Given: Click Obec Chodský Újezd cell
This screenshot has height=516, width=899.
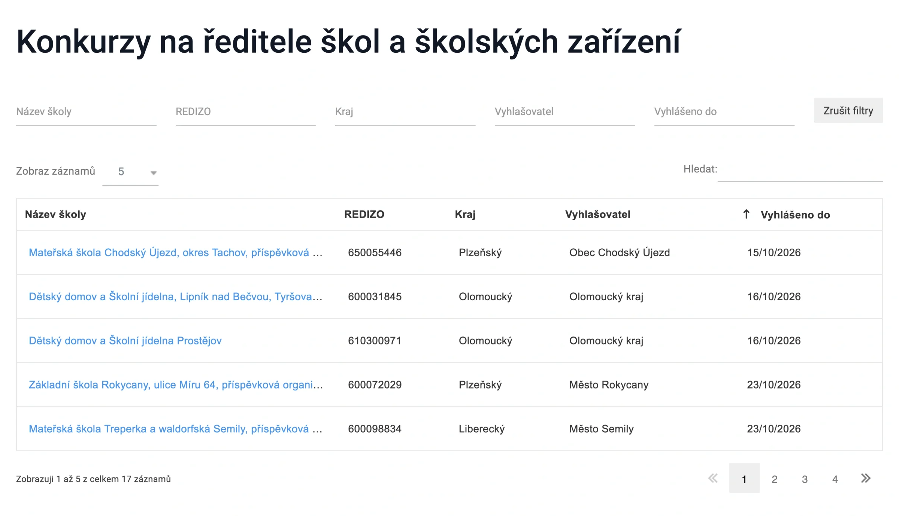Looking at the screenshot, I should click(x=620, y=253).
